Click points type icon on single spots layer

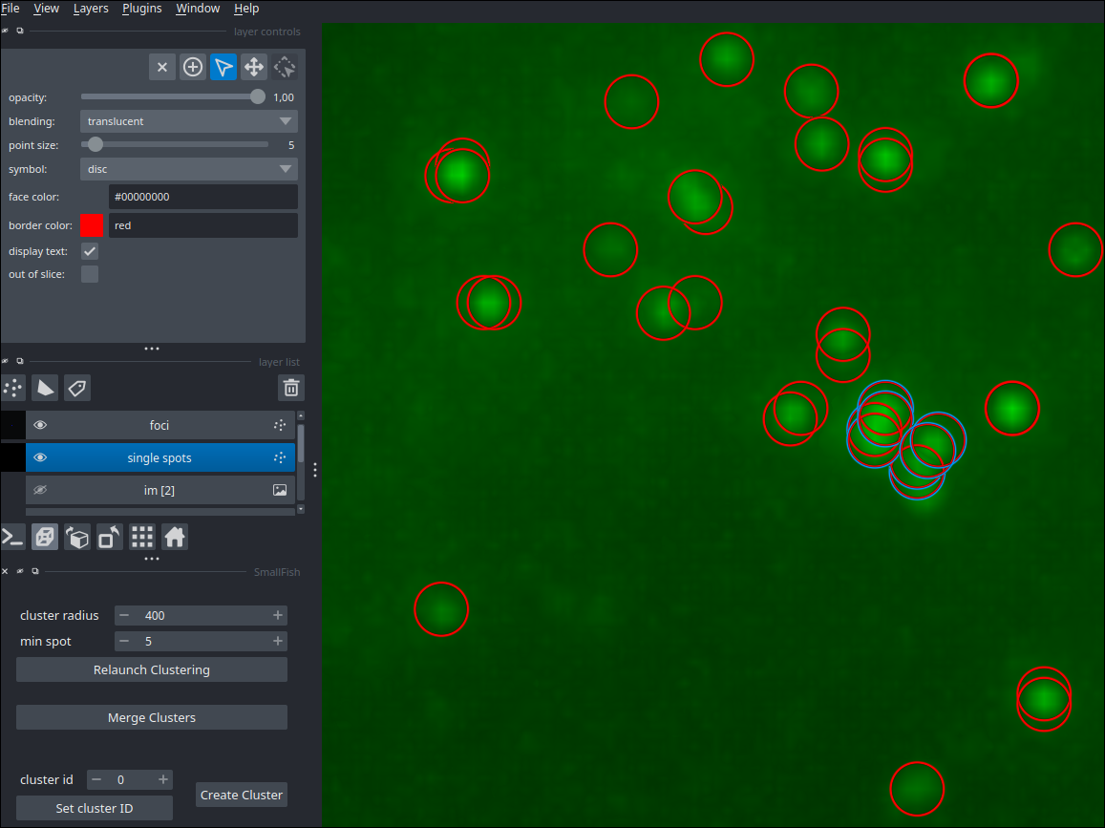[x=280, y=457]
